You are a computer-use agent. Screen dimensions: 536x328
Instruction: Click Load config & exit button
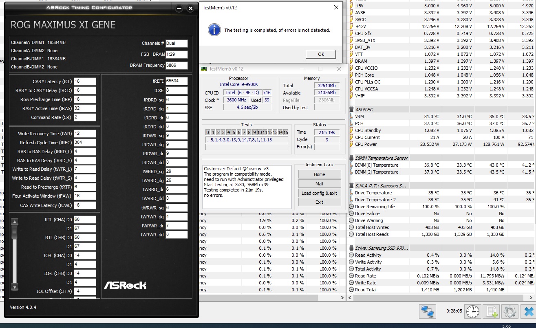tap(319, 193)
